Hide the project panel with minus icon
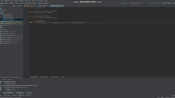Screen dimensions: 175x98 (22, 6)
